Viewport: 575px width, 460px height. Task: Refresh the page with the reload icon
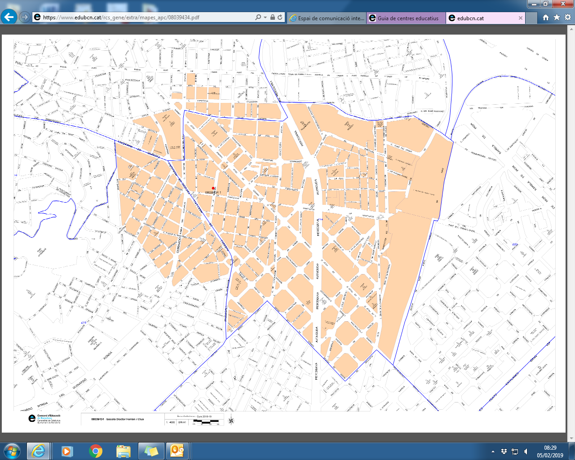(280, 18)
